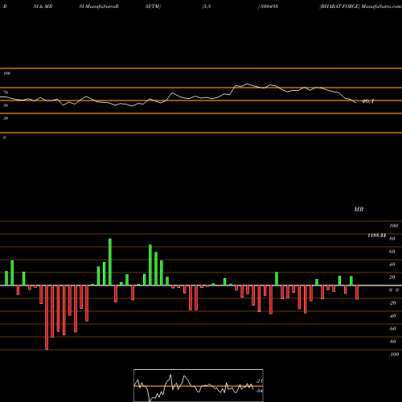Click the mini overview chart thumbnail
Viewport: 402px width, 402px height.
click(199, 385)
